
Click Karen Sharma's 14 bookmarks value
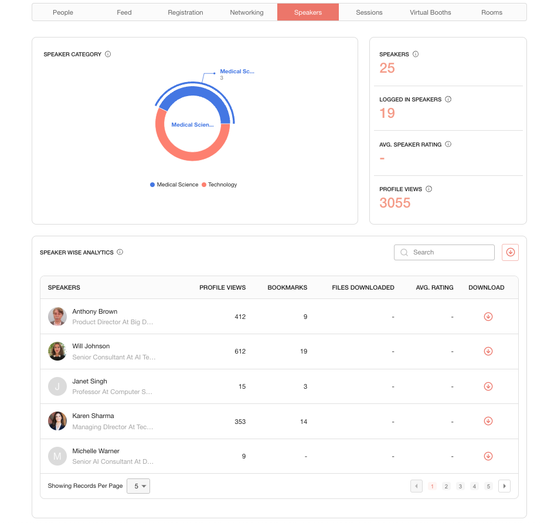[x=304, y=422]
